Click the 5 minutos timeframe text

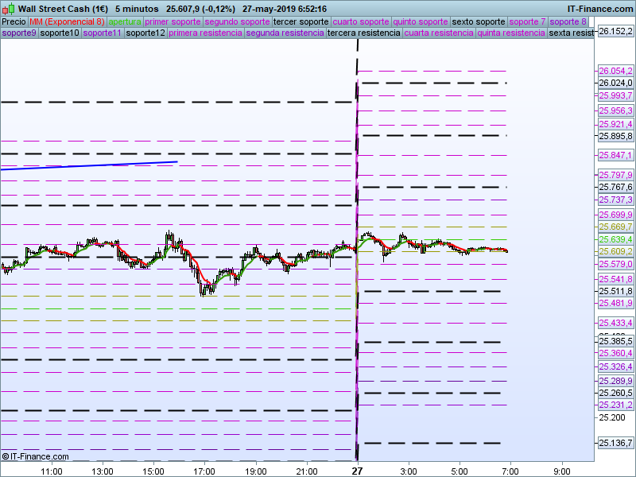pyautogui.click(x=137, y=9)
